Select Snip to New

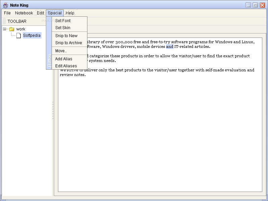click(69, 36)
